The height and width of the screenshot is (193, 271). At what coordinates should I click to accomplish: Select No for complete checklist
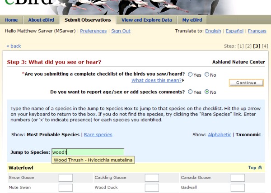pos(207,74)
